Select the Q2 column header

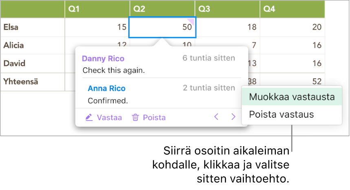162,9
